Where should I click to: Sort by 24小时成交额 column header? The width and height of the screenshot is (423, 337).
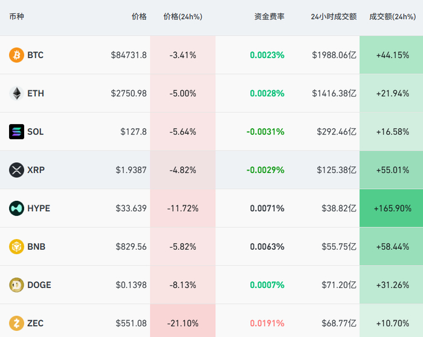click(x=334, y=17)
